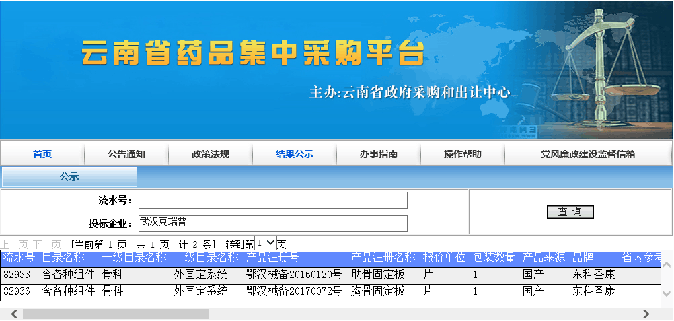
Task: Click the table's scroll-up chevron
Action: 666,265
